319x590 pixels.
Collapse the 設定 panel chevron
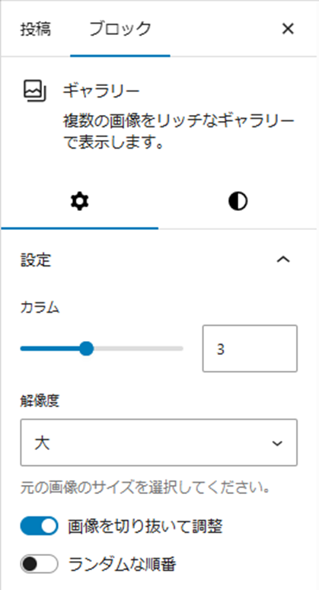click(283, 260)
